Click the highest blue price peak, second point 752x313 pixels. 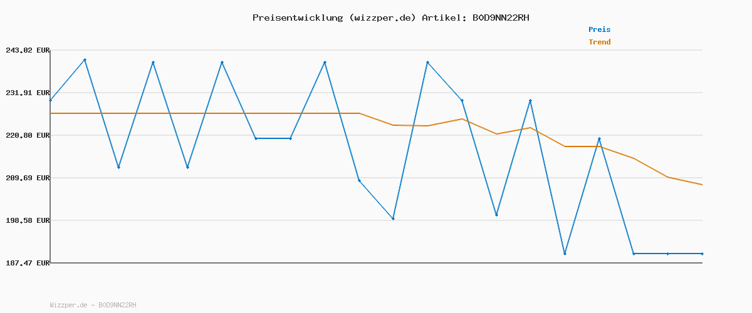pos(85,60)
